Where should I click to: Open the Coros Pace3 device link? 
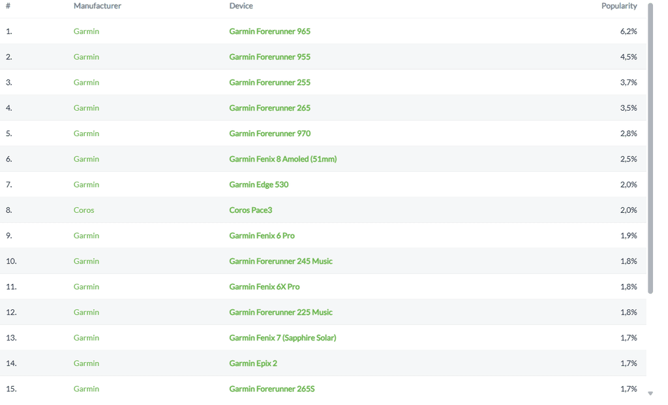coord(250,210)
